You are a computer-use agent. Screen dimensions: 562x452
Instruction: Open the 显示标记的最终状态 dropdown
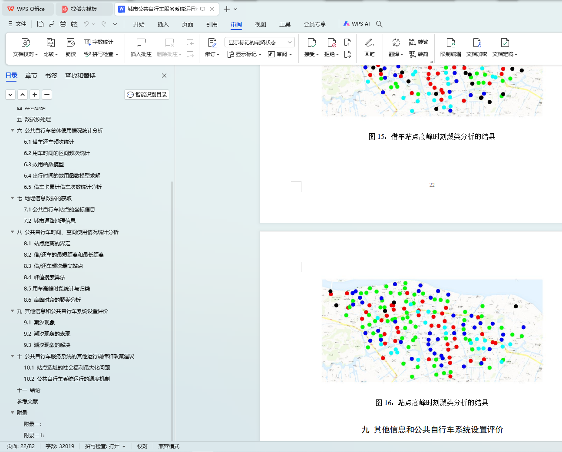(x=260, y=42)
